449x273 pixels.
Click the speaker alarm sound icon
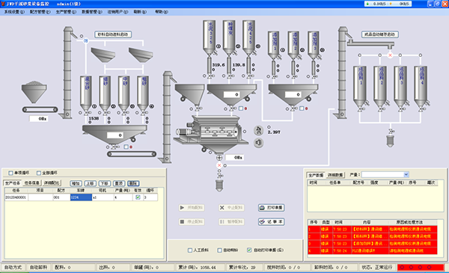pyautogui.click(x=259, y=143)
